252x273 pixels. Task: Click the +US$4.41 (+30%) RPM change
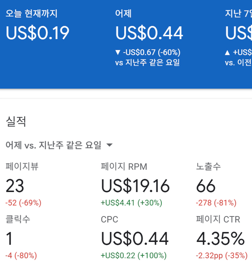pos(132,203)
